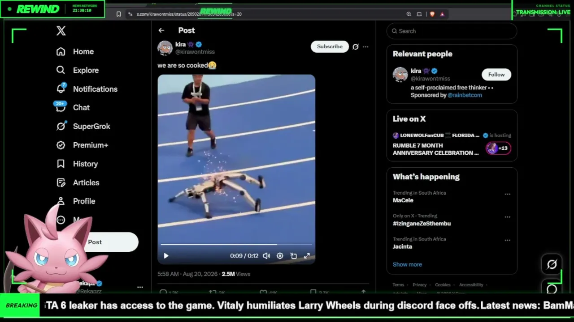Open the @kirawontmiss handle on the post

(195, 52)
